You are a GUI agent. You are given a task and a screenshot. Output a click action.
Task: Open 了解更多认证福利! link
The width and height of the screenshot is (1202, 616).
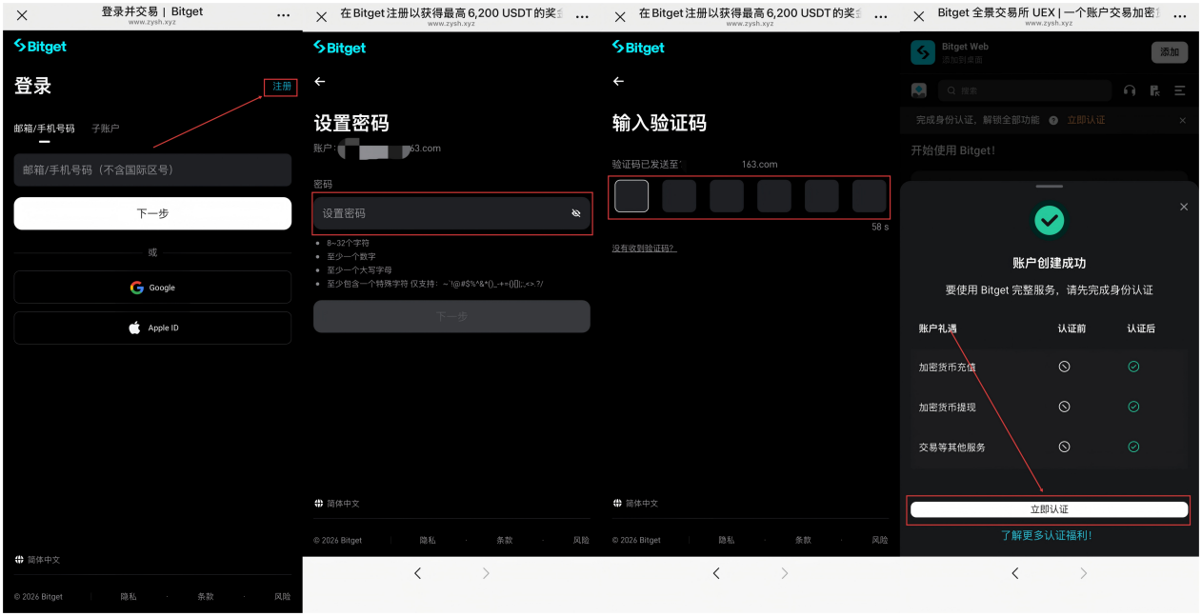point(1046,535)
